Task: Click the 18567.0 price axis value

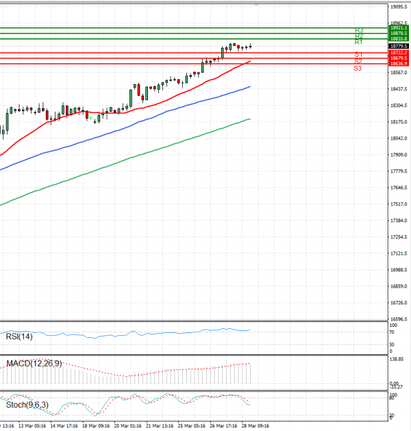Action: 399,73
